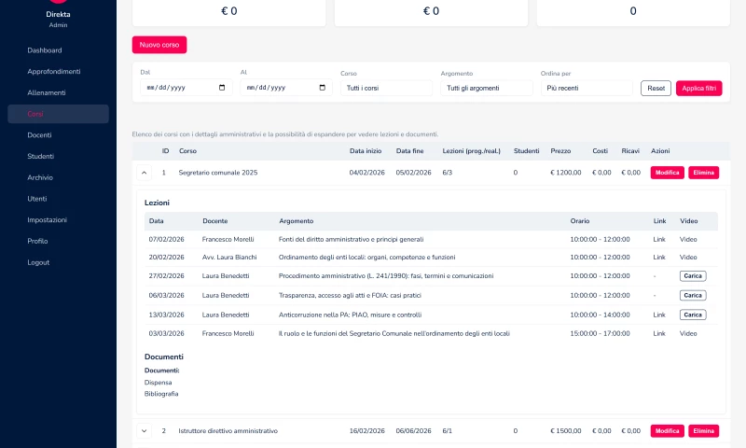This screenshot has width=746, height=448.
Task: Click Logout in sidebar
Action: click(x=38, y=262)
